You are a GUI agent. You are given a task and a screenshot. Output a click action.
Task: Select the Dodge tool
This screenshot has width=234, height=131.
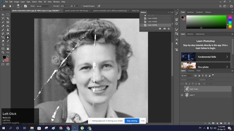pyautogui.click(x=3, y=41)
